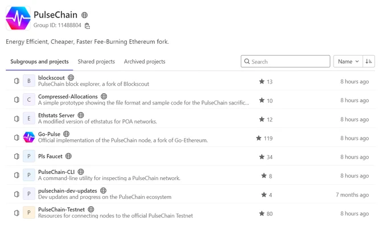The width and height of the screenshot is (387, 225).
Task: Click the star count 119
Action: [268, 138]
